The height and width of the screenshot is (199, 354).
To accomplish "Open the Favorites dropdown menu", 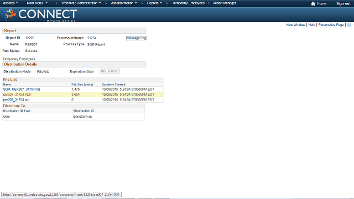I will point(10,3).
